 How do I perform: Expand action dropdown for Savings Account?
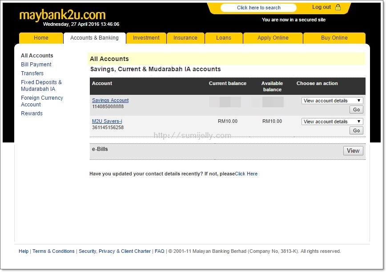[332, 101]
